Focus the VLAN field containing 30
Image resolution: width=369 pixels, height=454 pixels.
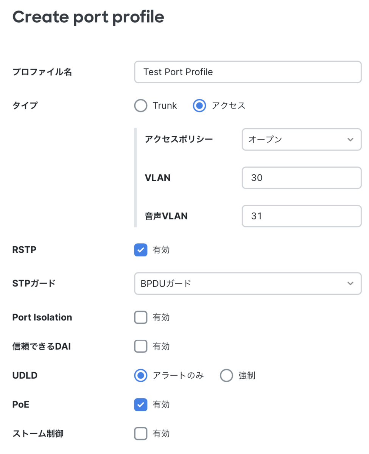(x=301, y=178)
